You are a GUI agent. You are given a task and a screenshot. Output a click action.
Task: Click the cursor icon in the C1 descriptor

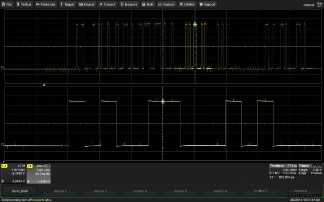[x=3, y=181]
